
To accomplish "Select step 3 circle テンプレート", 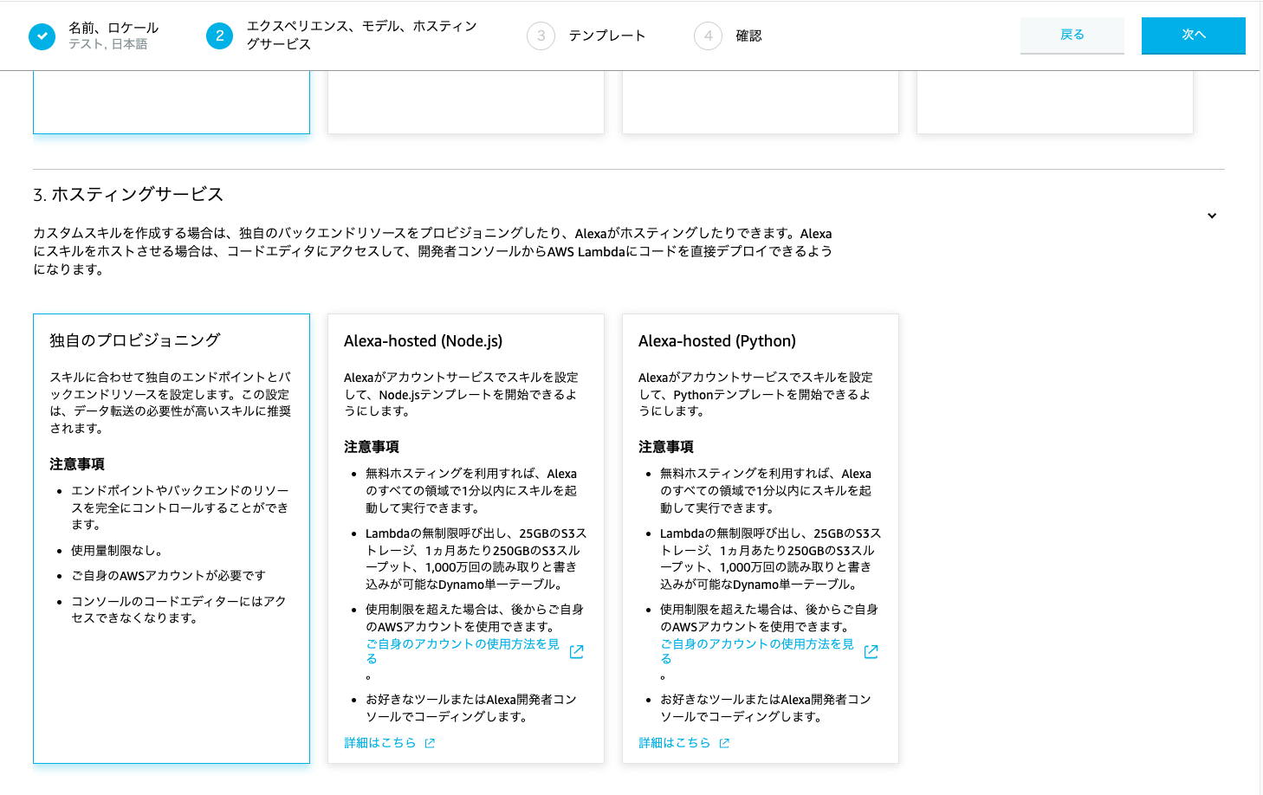I will 541,36.
